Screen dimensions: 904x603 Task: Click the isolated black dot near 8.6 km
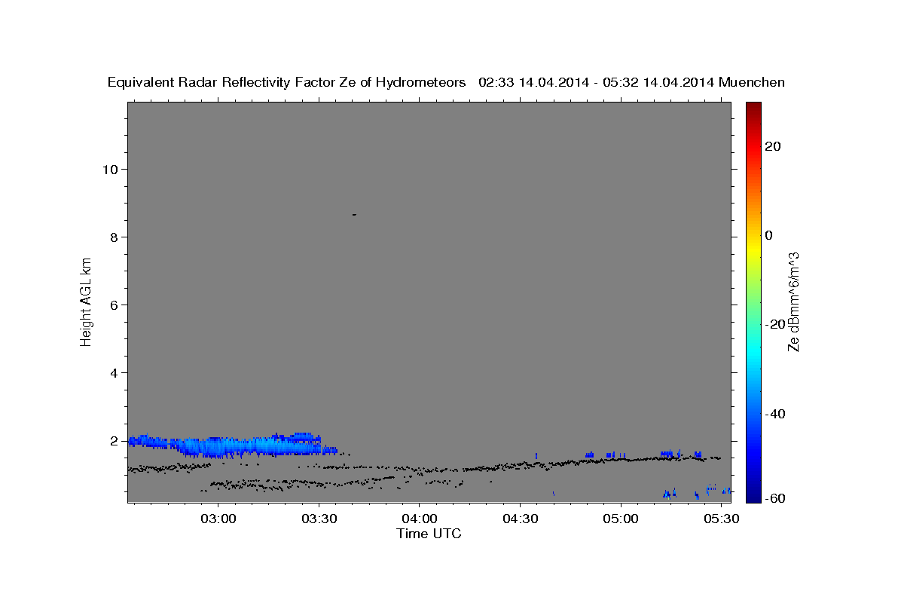coord(354,215)
